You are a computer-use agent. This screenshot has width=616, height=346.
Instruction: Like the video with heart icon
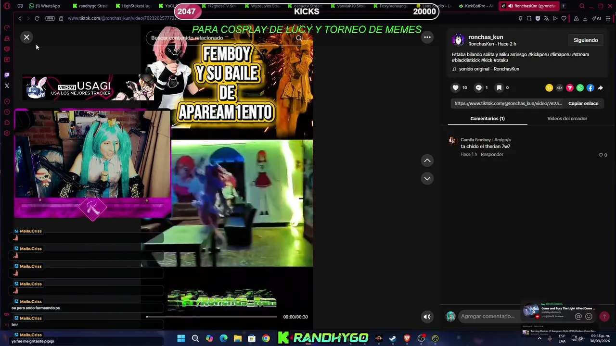[455, 87]
